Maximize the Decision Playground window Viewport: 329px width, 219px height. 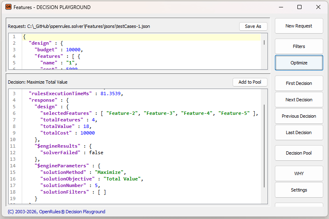point(299,7)
